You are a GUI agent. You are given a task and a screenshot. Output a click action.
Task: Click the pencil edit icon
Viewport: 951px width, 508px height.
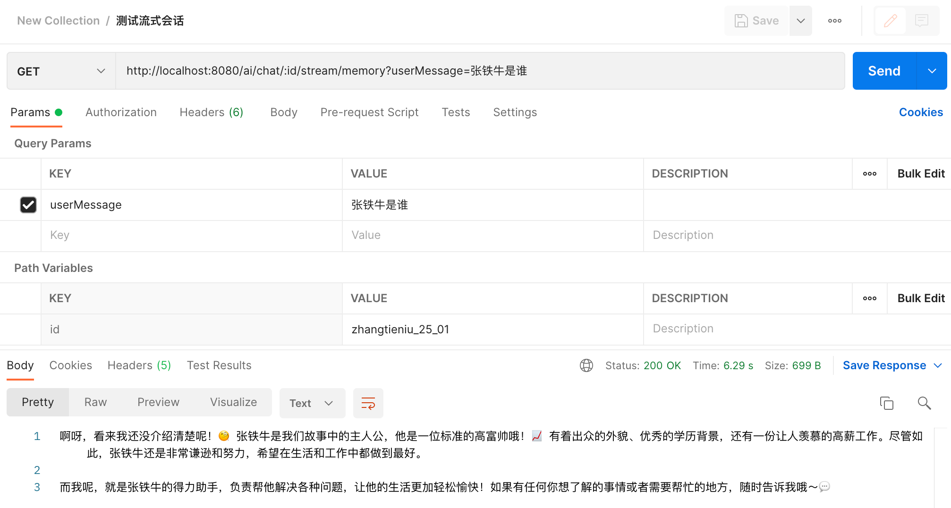tap(890, 21)
